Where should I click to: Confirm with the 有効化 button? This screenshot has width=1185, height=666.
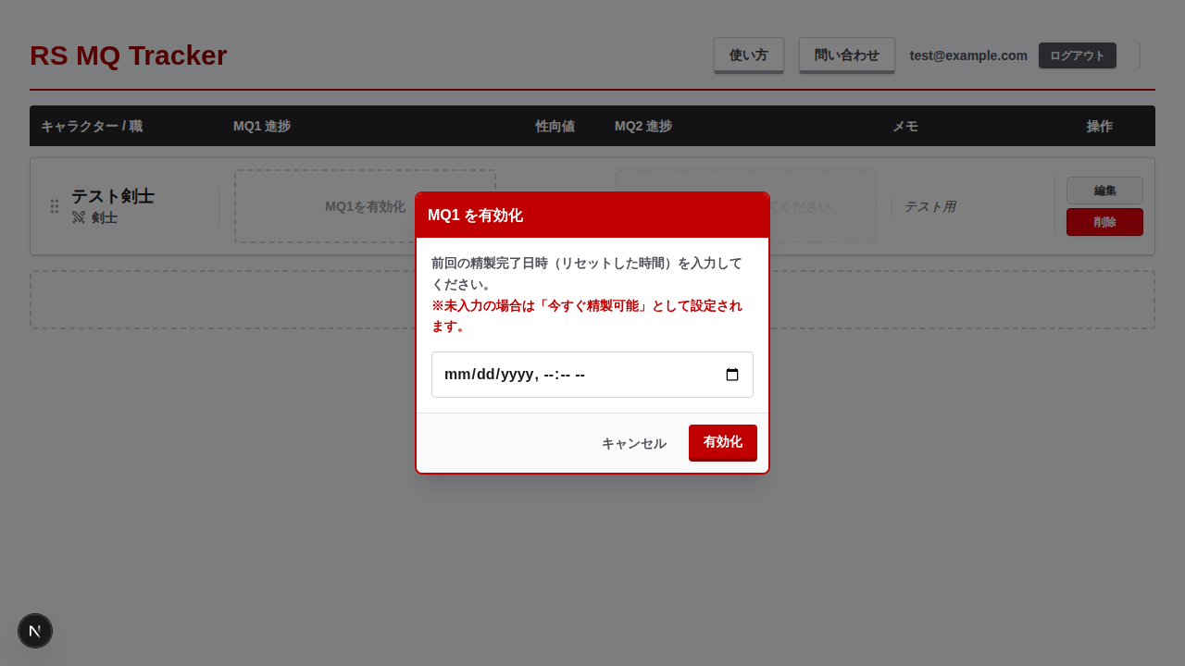point(723,442)
